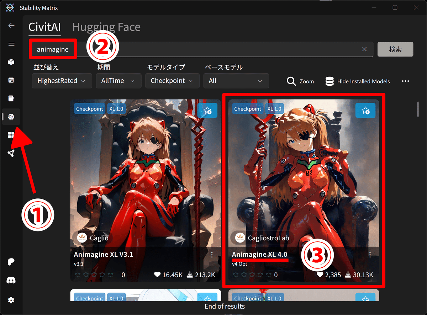This screenshot has height=315, width=427.
Task: Open the HighestRated sort dropdown
Action: pyautogui.click(x=62, y=81)
